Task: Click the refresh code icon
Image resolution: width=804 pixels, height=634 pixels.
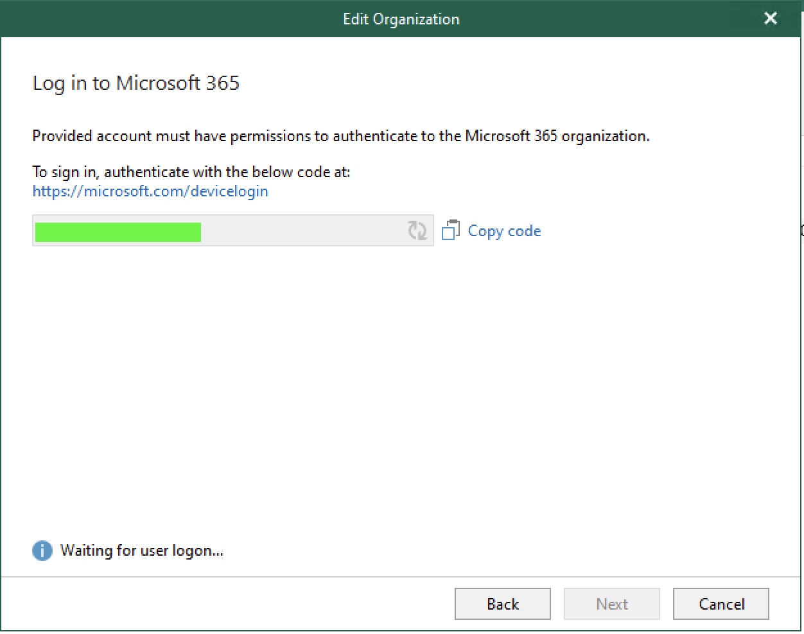Action: click(x=417, y=230)
